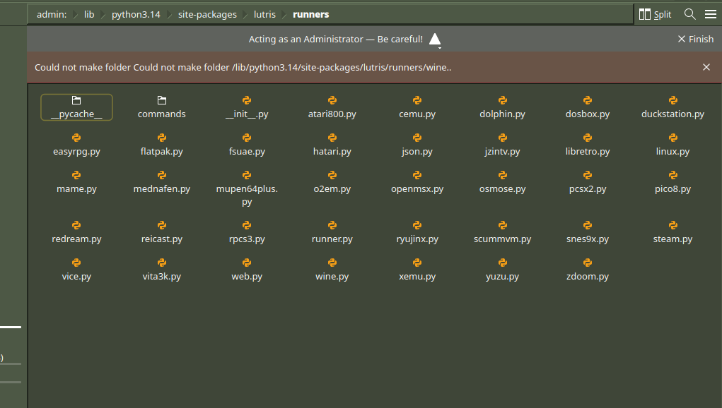Select the vice.py file
722x408 pixels.
point(76,270)
